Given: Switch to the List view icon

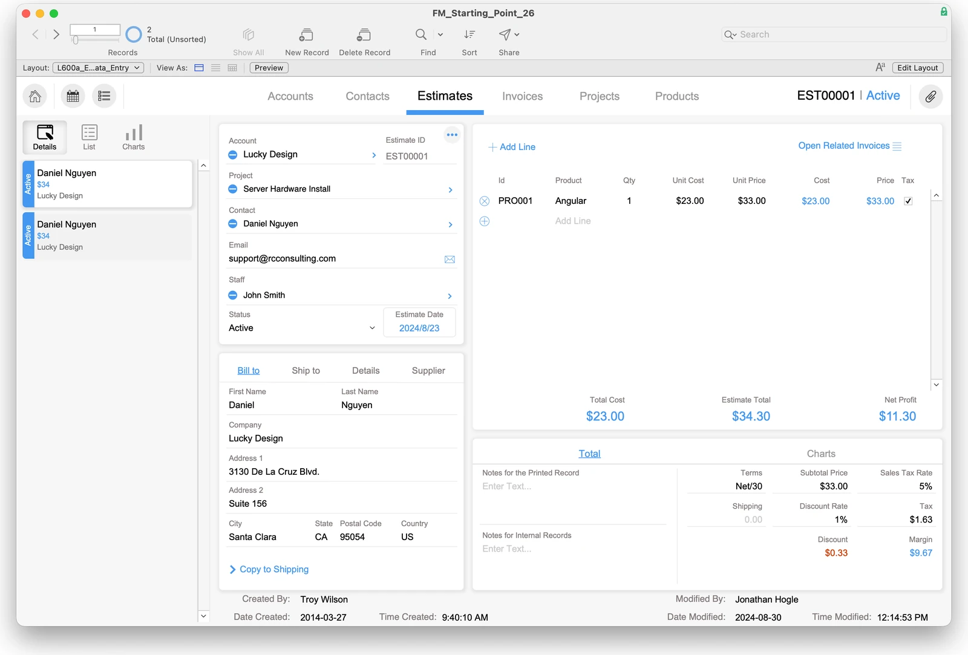Looking at the screenshot, I should pyautogui.click(x=90, y=137).
